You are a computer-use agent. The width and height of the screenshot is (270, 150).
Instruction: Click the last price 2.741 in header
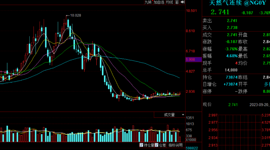tap(220, 12)
